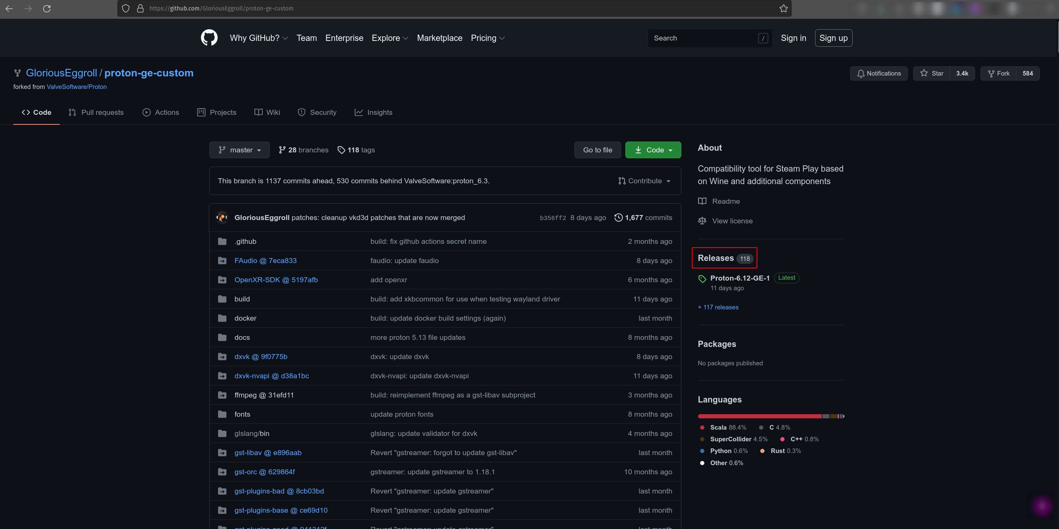Image resolution: width=1059 pixels, height=529 pixels.
Task: Bookmark page with star icon in address bar
Action: point(783,8)
